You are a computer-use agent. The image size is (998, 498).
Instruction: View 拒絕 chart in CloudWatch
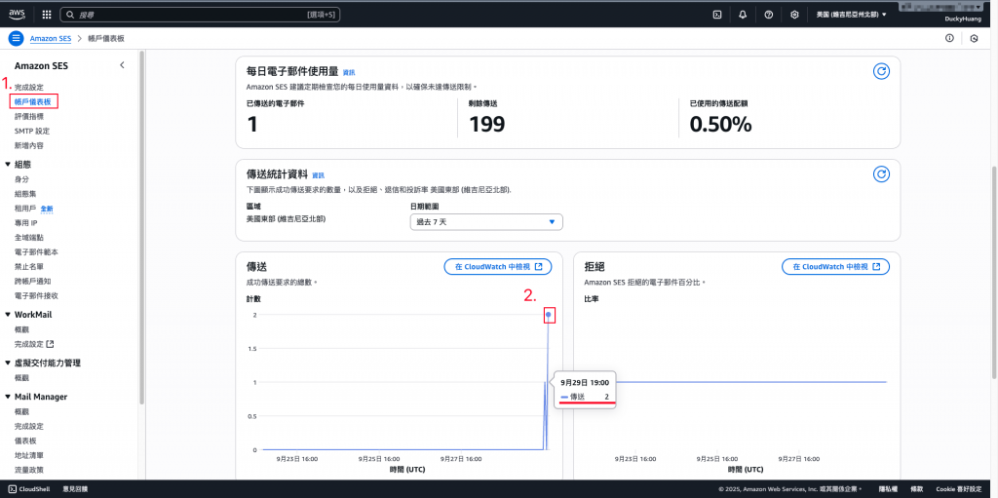coord(835,267)
